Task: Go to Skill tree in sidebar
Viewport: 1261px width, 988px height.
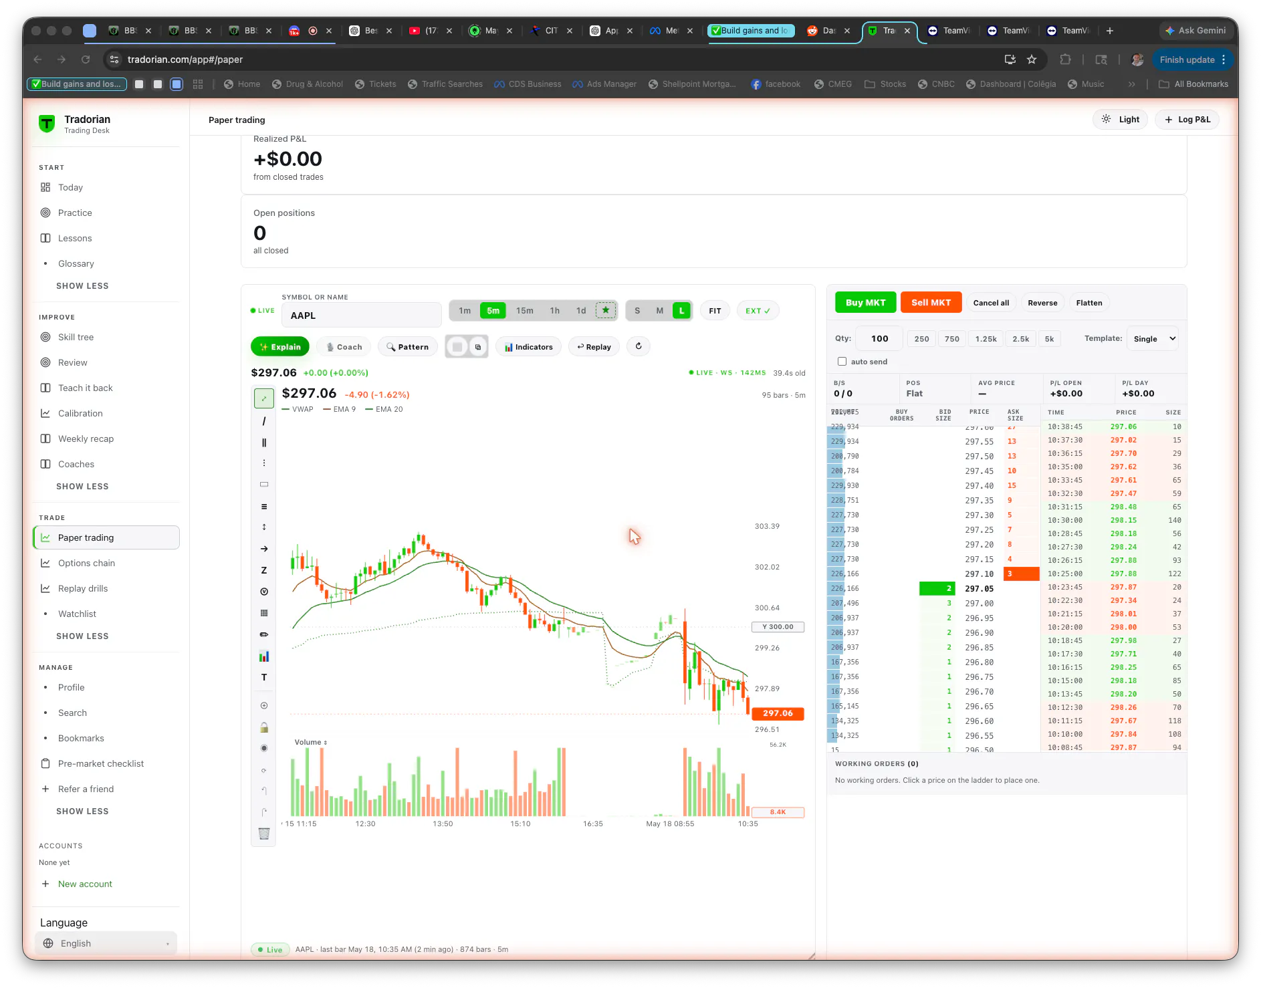Action: pyautogui.click(x=106, y=337)
